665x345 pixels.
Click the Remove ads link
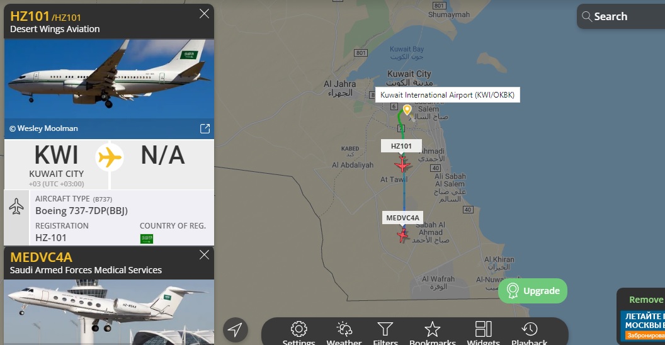647,300
